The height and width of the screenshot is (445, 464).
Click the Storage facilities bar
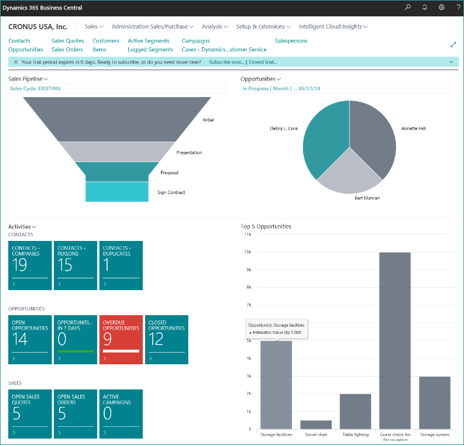[x=276, y=385]
